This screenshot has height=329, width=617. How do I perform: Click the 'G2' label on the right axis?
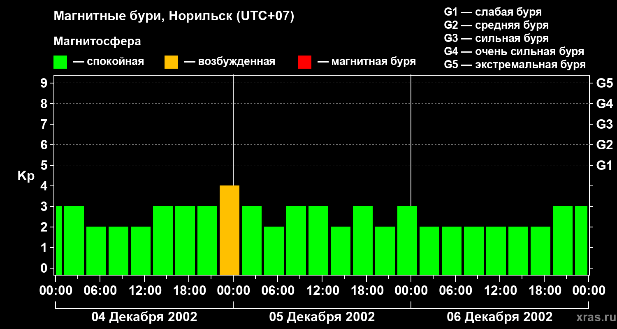tap(605, 145)
